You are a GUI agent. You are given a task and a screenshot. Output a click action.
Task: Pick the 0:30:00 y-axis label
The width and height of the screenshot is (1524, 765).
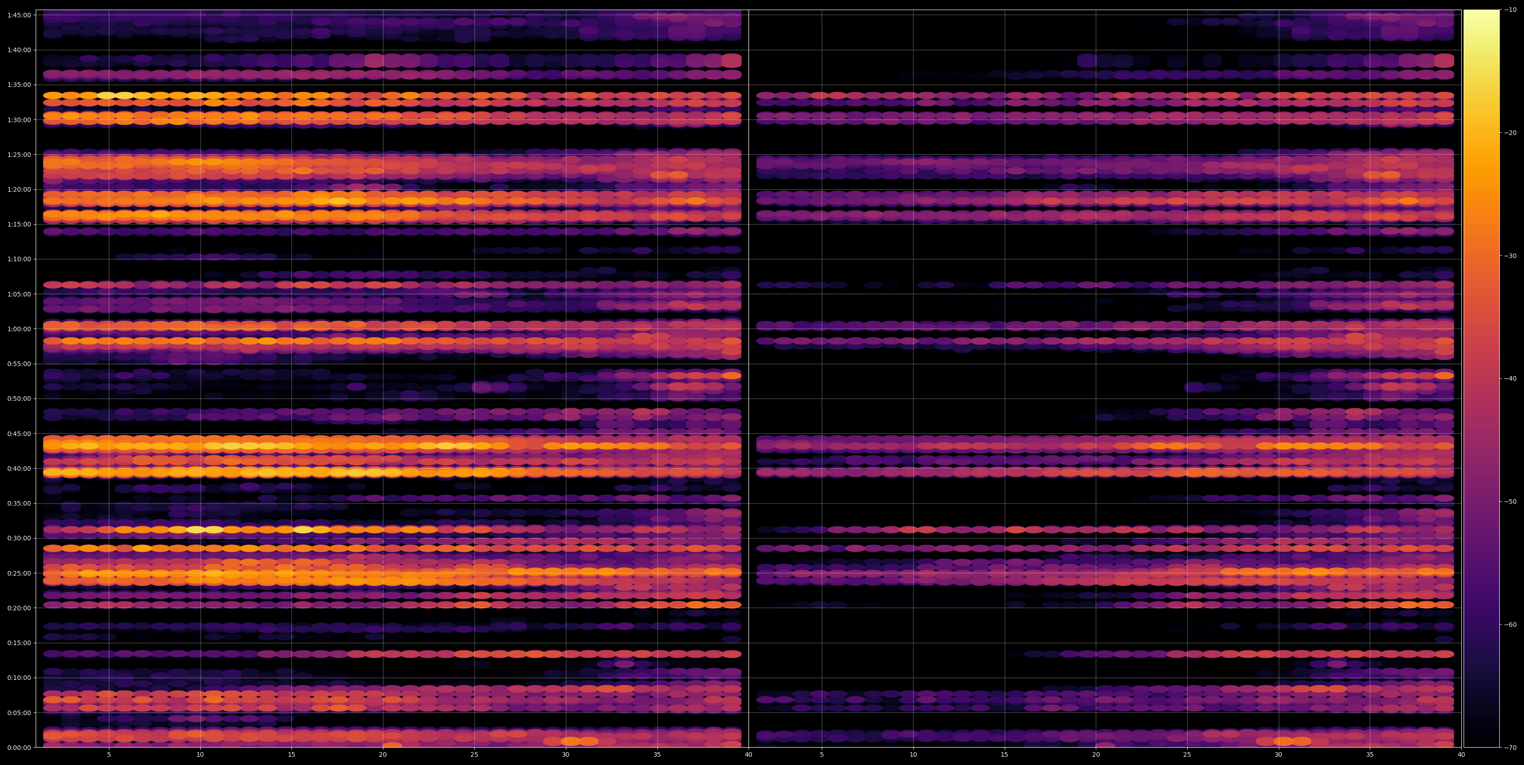tap(19, 538)
